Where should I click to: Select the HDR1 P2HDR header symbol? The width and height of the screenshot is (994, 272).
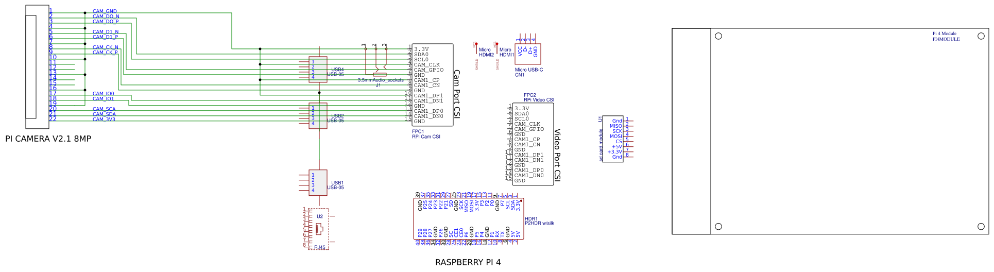click(468, 219)
